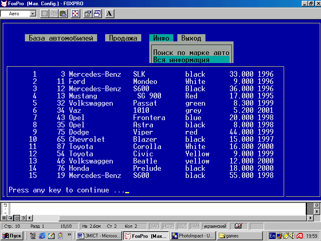The height and width of the screenshot is (241, 321).
Task: Click the taskbar clock 19:59
Action: tap(312, 236)
